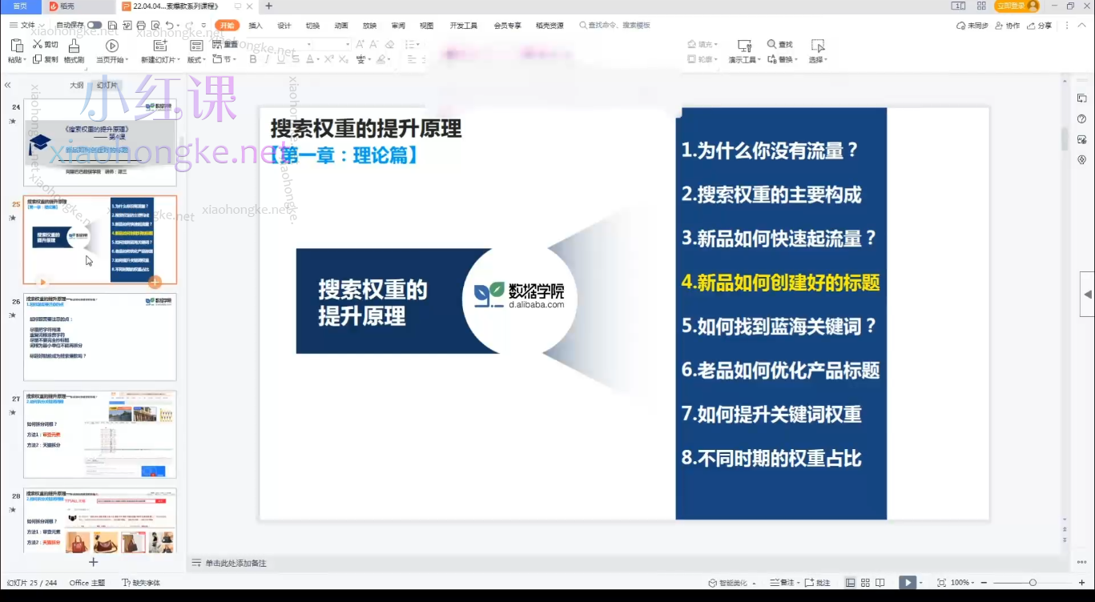Switch to slide sorter view icon
The image size is (1095, 602).
[x=864, y=582]
